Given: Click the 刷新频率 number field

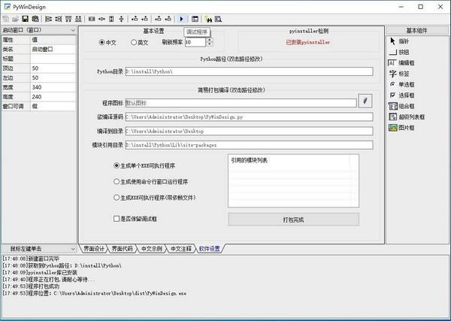Looking at the screenshot, I should [195, 42].
